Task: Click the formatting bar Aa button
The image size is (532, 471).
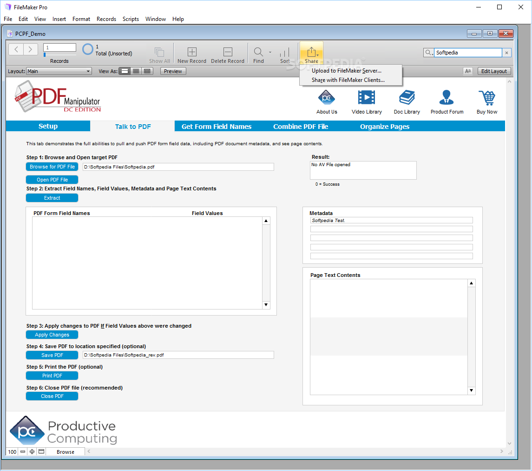Action: coord(468,71)
